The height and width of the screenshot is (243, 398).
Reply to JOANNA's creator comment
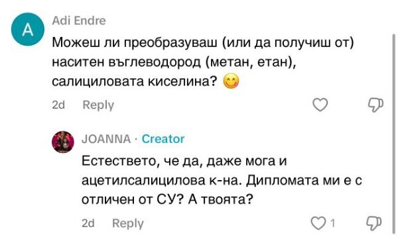(128, 223)
